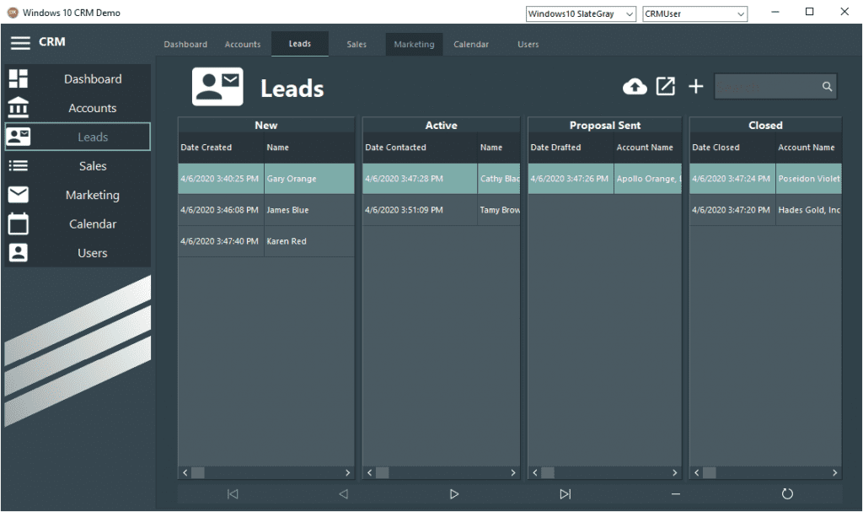The width and height of the screenshot is (863, 512).
Task: Toggle the CRM hamburger menu
Action: (20, 42)
